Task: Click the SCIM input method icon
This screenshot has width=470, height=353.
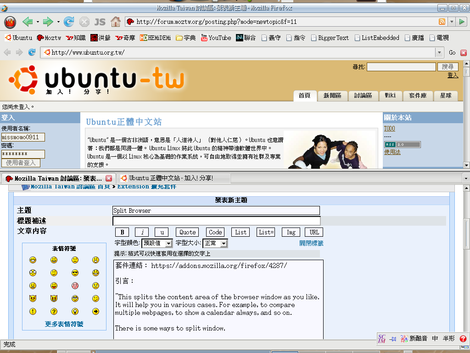Action: tap(382, 338)
